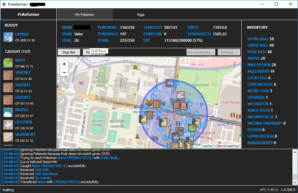Click the red Krabby marker on the map
Image resolution: width=298 pixels, height=193 pixels.
[184, 105]
